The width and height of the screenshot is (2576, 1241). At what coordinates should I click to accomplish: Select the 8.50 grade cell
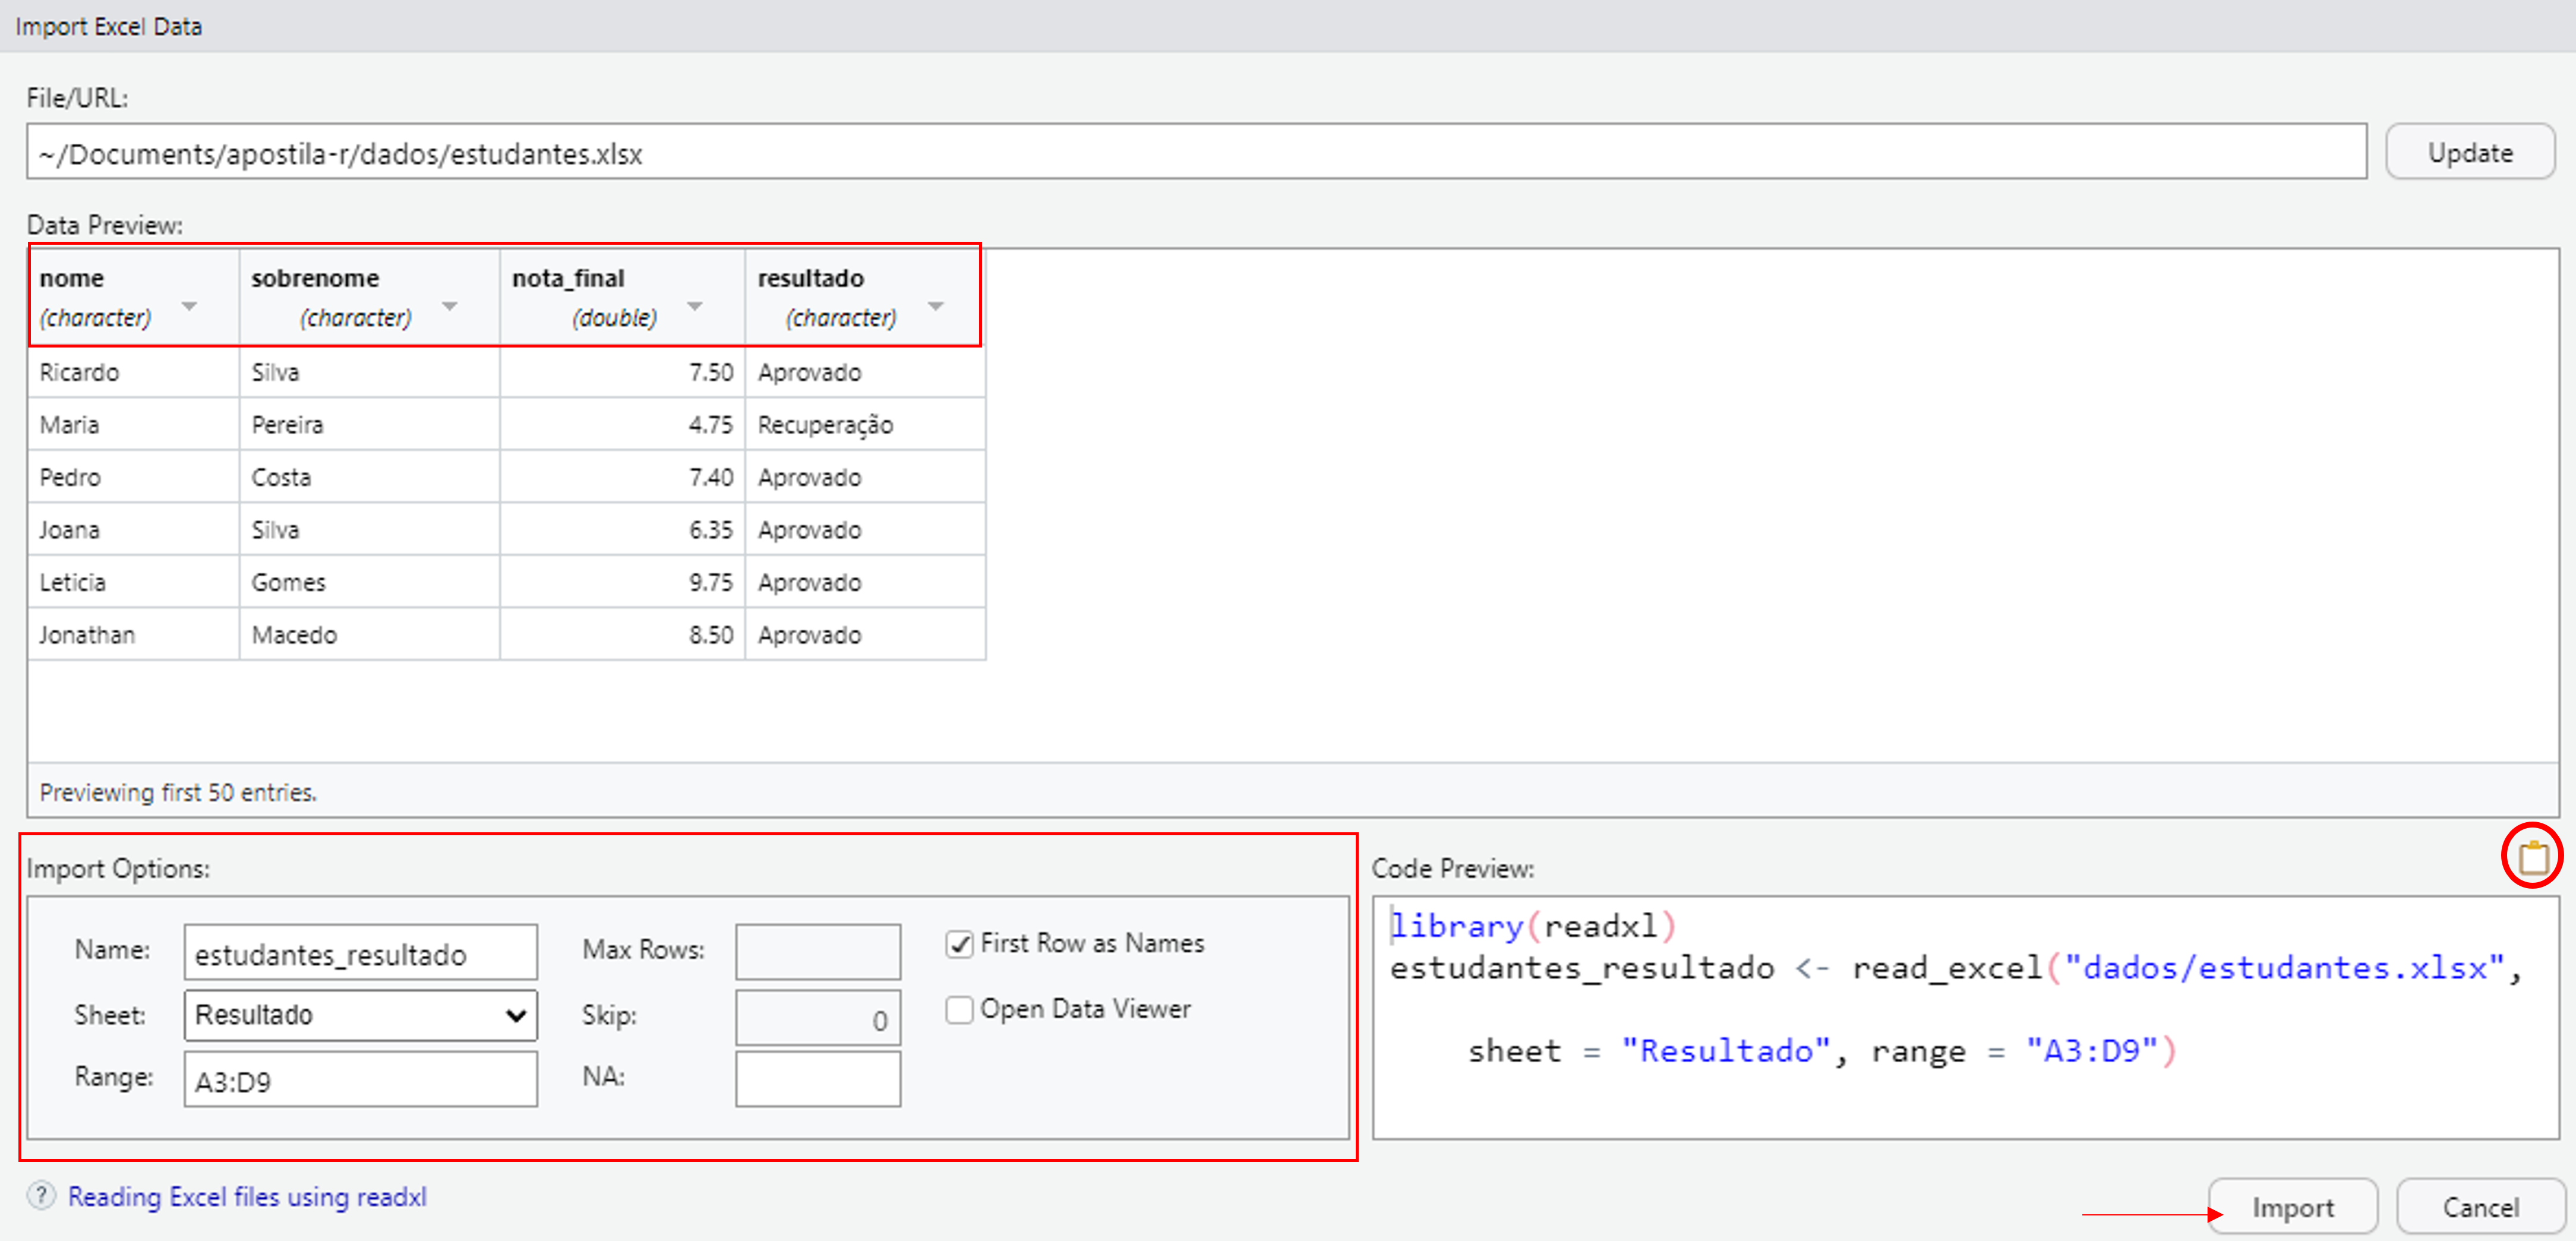(622, 635)
